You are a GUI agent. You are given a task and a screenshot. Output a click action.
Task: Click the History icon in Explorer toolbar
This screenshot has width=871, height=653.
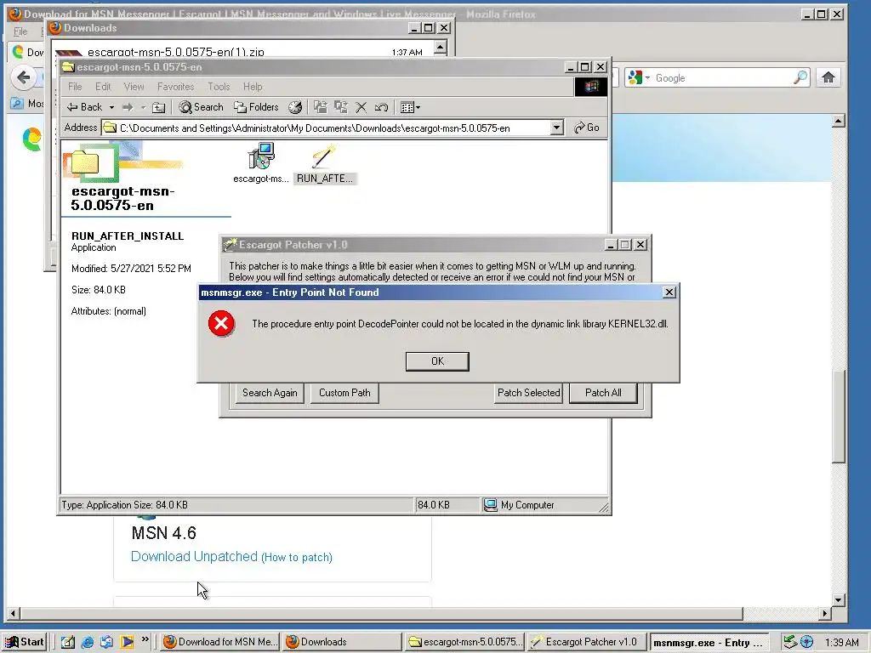295,107
